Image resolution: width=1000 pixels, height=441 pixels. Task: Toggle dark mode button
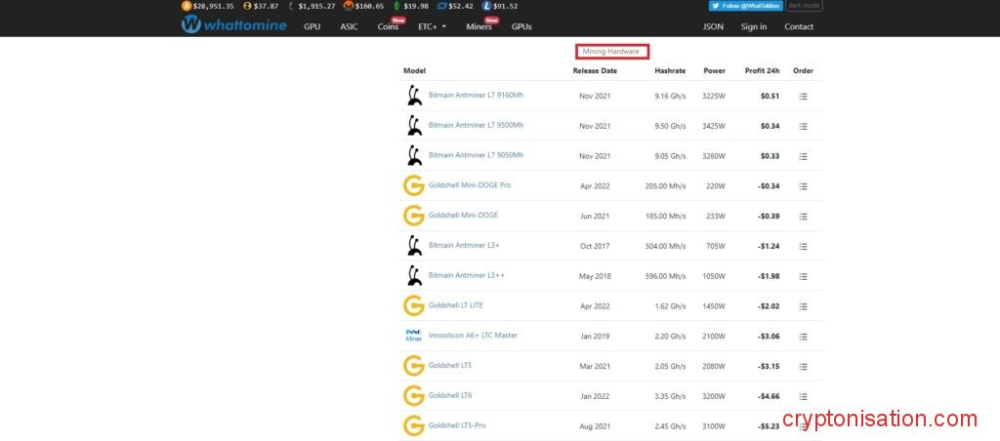804,5
